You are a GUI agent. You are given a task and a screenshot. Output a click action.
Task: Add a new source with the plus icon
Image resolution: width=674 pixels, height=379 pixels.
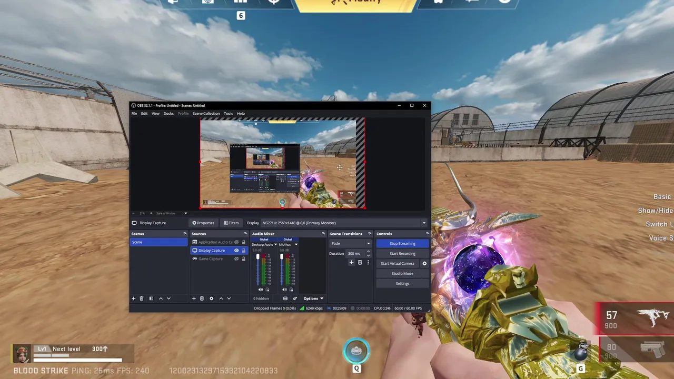click(194, 298)
